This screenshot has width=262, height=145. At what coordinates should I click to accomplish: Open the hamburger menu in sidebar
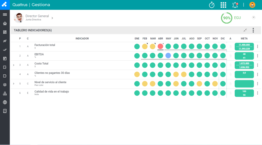pos(5,15)
